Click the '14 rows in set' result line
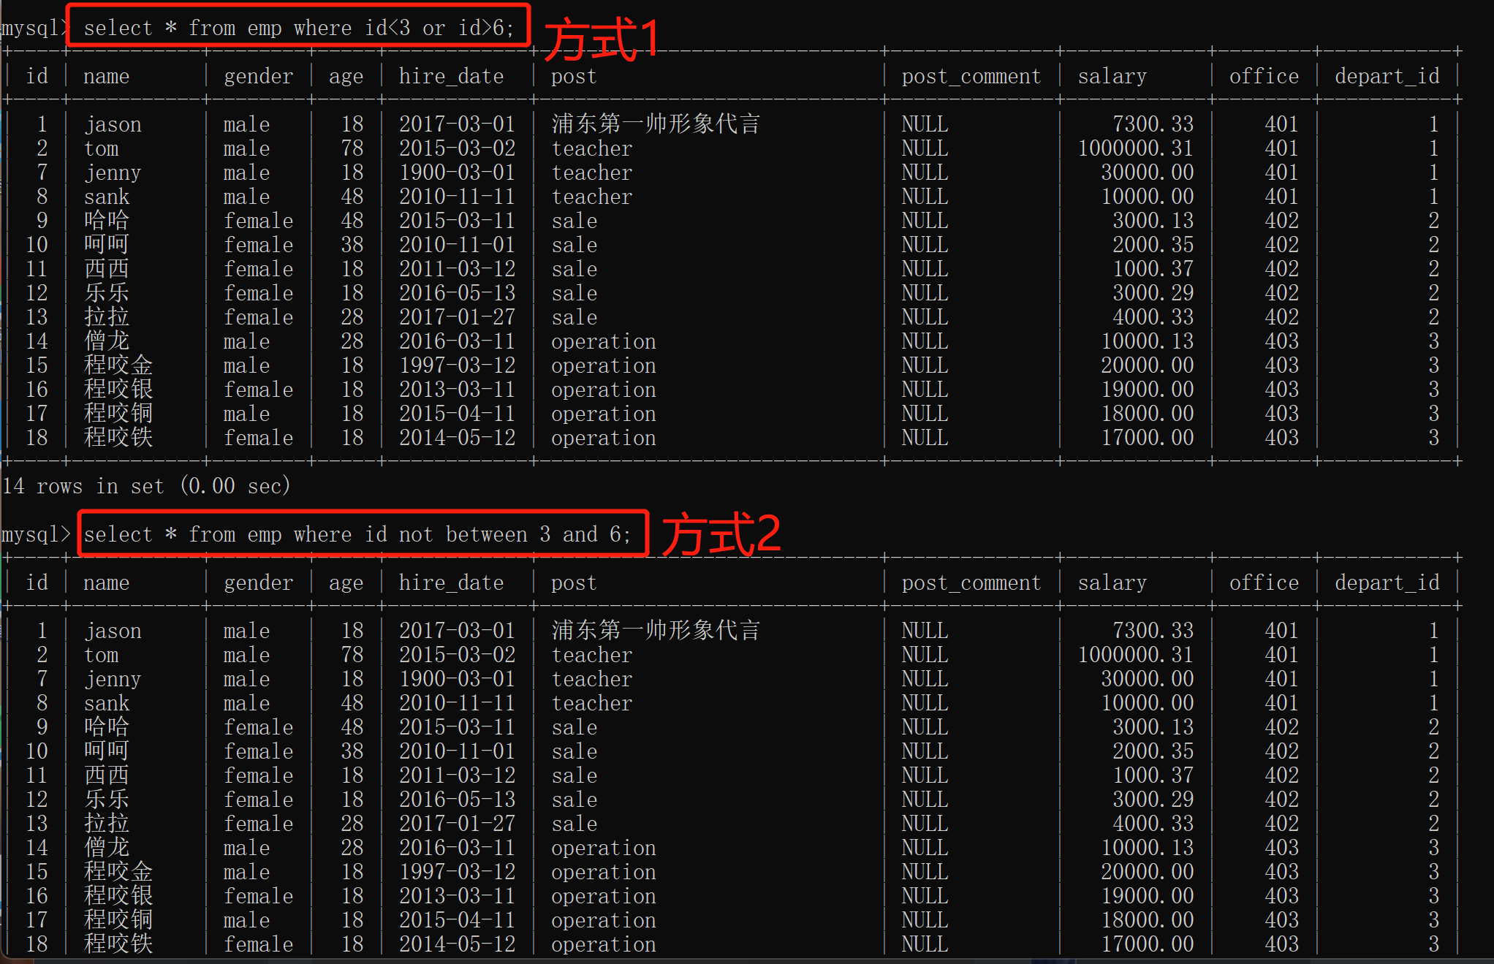1494x964 pixels. (x=146, y=486)
